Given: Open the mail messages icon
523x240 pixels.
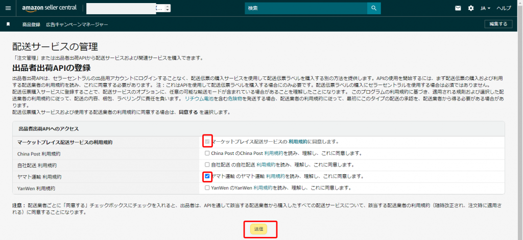Looking at the screenshot, I should click(x=458, y=8).
